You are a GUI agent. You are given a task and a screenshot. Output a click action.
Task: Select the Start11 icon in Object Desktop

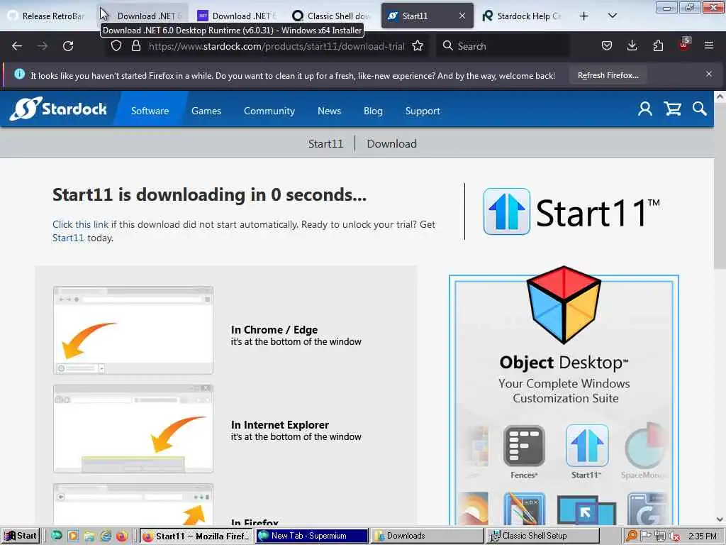[586, 446]
